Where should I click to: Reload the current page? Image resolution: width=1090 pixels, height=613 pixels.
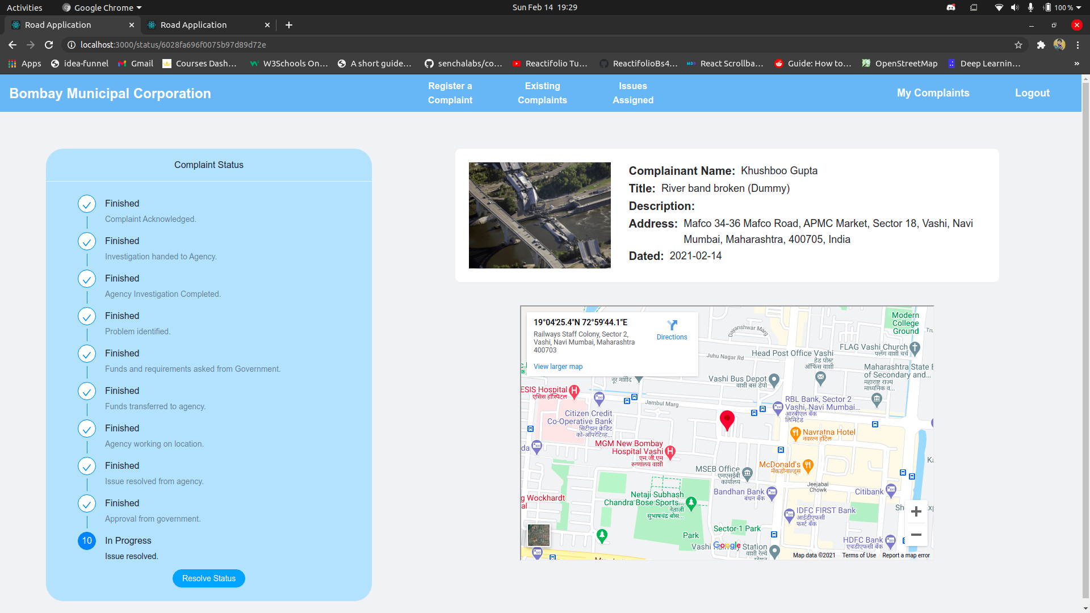[x=49, y=45]
